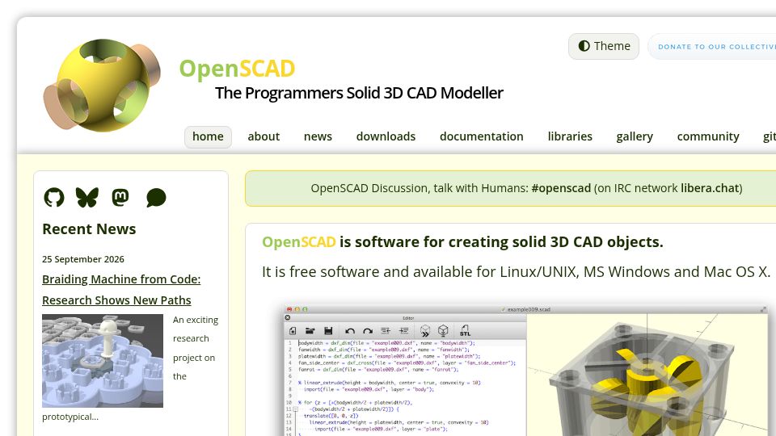
Task: Click 'The Programmers Solid 3D CAD Modeller' tagline
Action: 359,93
